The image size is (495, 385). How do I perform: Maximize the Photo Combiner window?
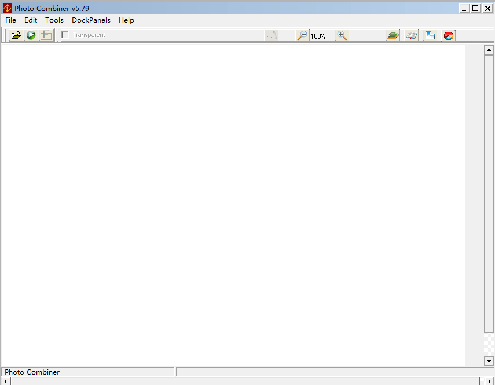point(475,8)
